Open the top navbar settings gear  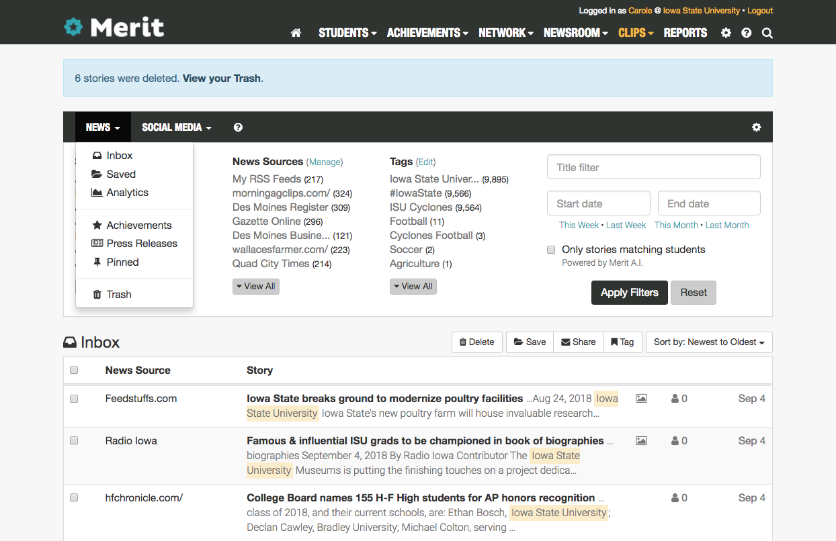[726, 33]
